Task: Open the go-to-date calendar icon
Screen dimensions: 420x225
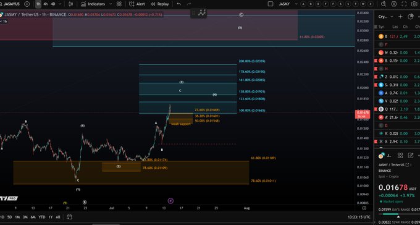Action: click(69, 217)
